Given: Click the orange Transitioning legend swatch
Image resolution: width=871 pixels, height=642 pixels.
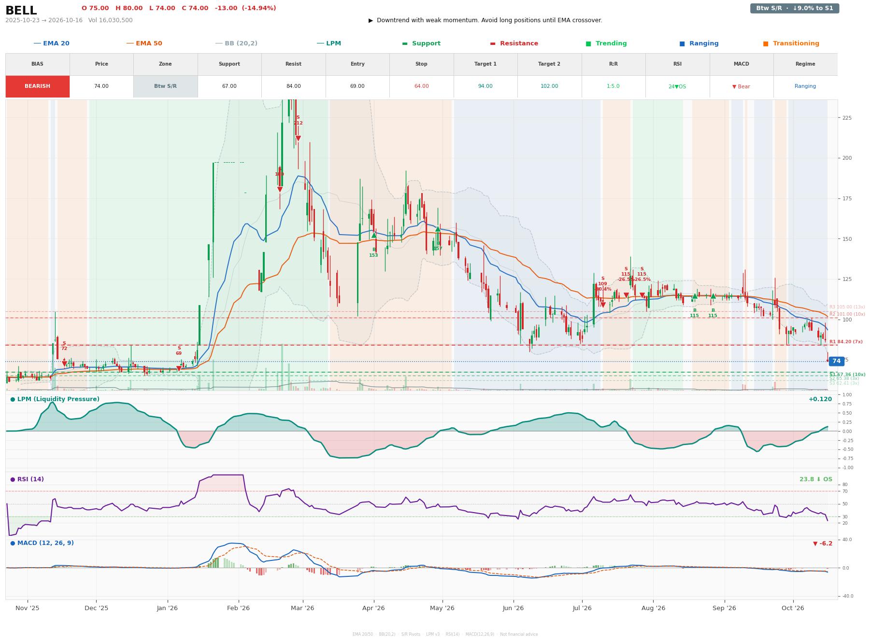Looking at the screenshot, I should click(766, 43).
